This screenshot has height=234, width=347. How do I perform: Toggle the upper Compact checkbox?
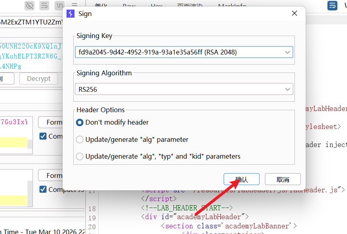click(43, 136)
